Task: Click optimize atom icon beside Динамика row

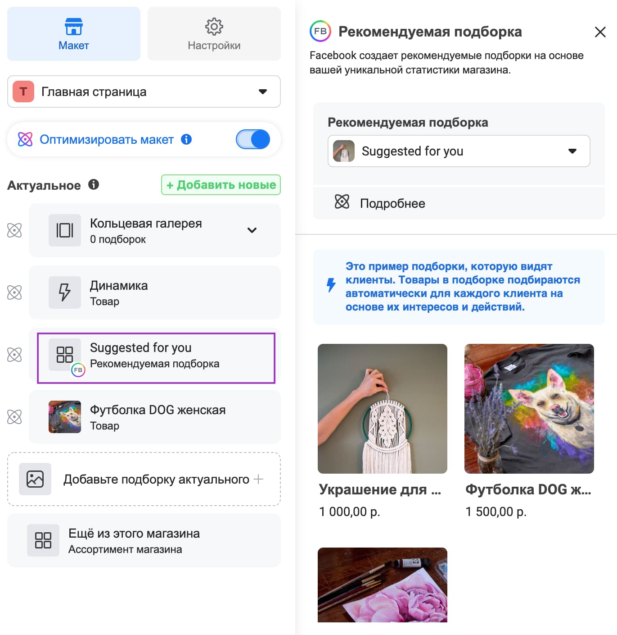Action: [x=14, y=292]
